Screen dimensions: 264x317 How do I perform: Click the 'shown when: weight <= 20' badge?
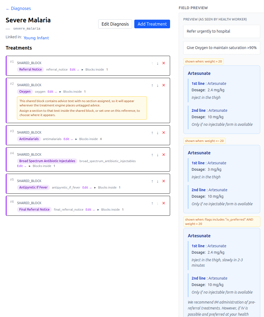pyautogui.click(x=205, y=141)
